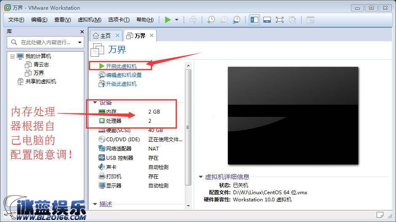Click the NAT network adapter value
This screenshot has height=222, width=396.
point(153,149)
